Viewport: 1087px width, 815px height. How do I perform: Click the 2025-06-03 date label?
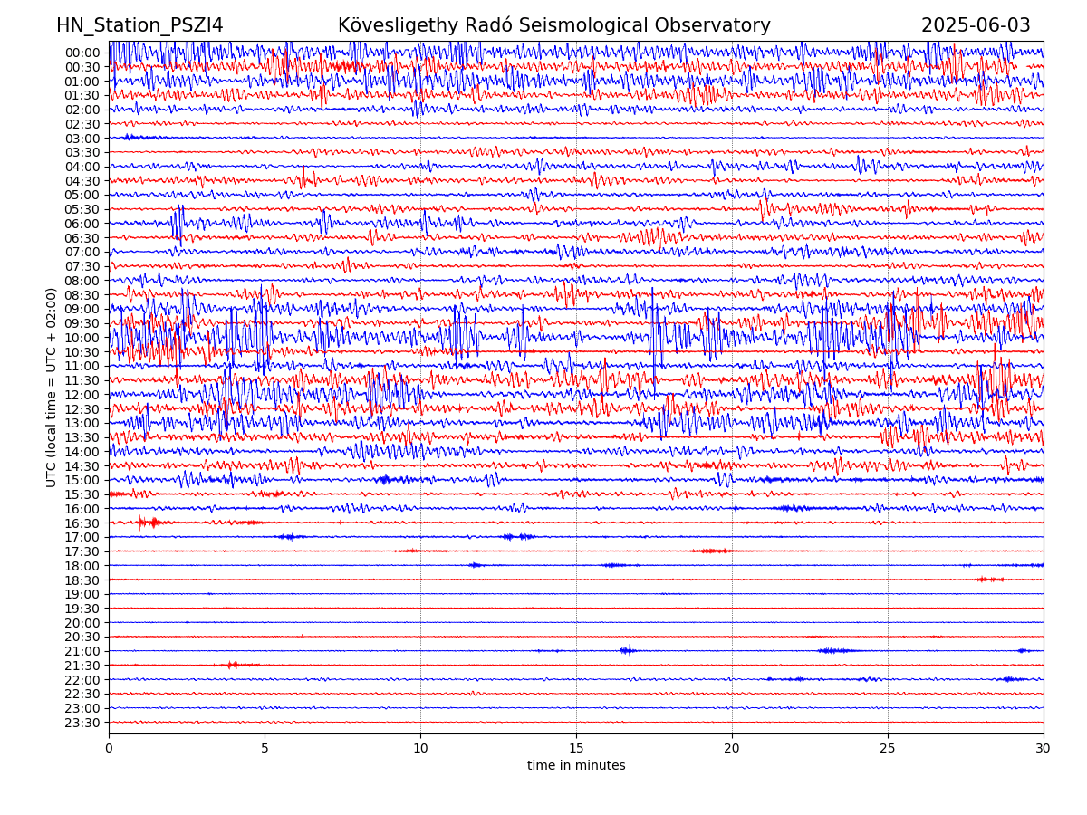(x=976, y=25)
